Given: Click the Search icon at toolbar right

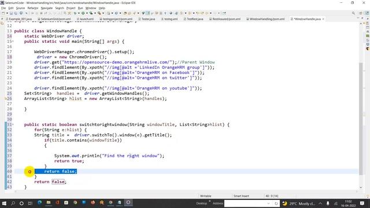Looking at the screenshot, I should coord(353,13).
